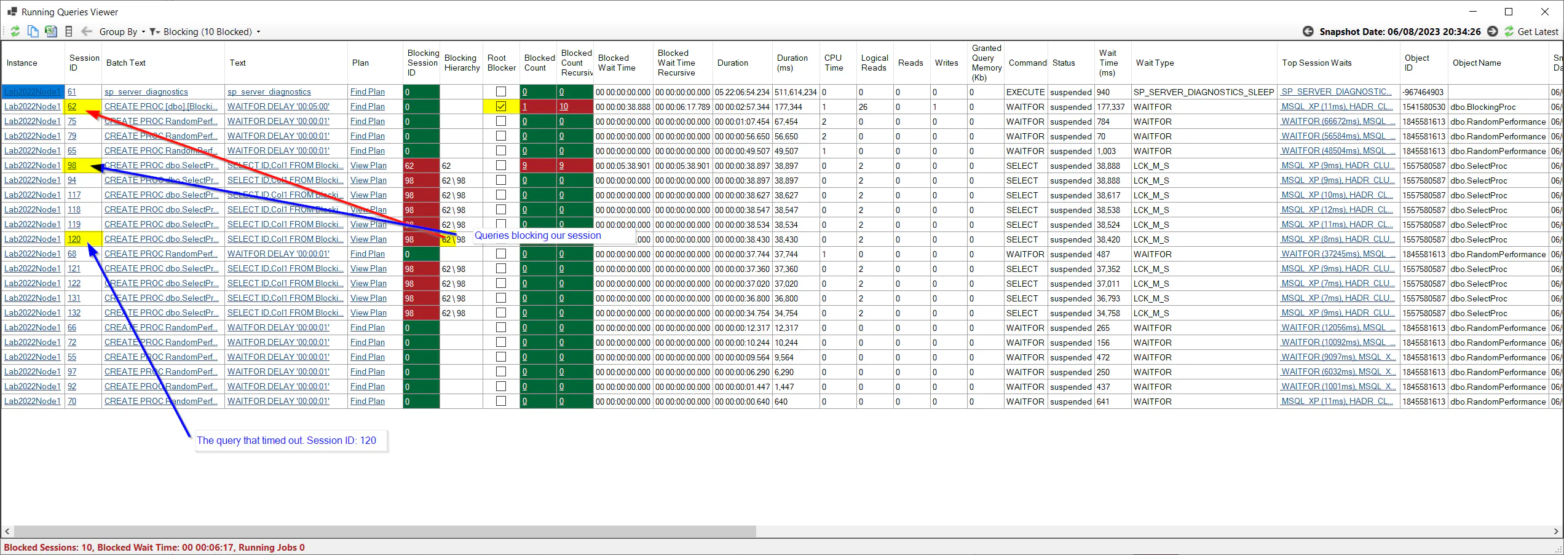Open sp_server_diagnostics batch text link
The image size is (1564, 555).
pyautogui.click(x=146, y=91)
